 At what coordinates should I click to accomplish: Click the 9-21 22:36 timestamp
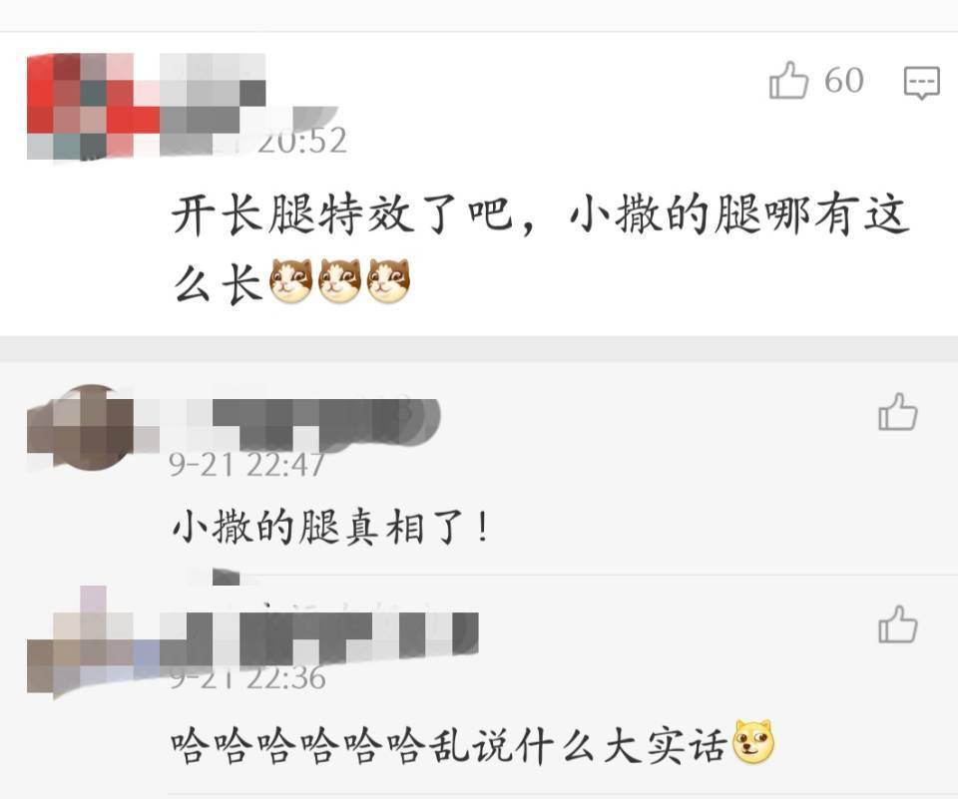tap(246, 678)
